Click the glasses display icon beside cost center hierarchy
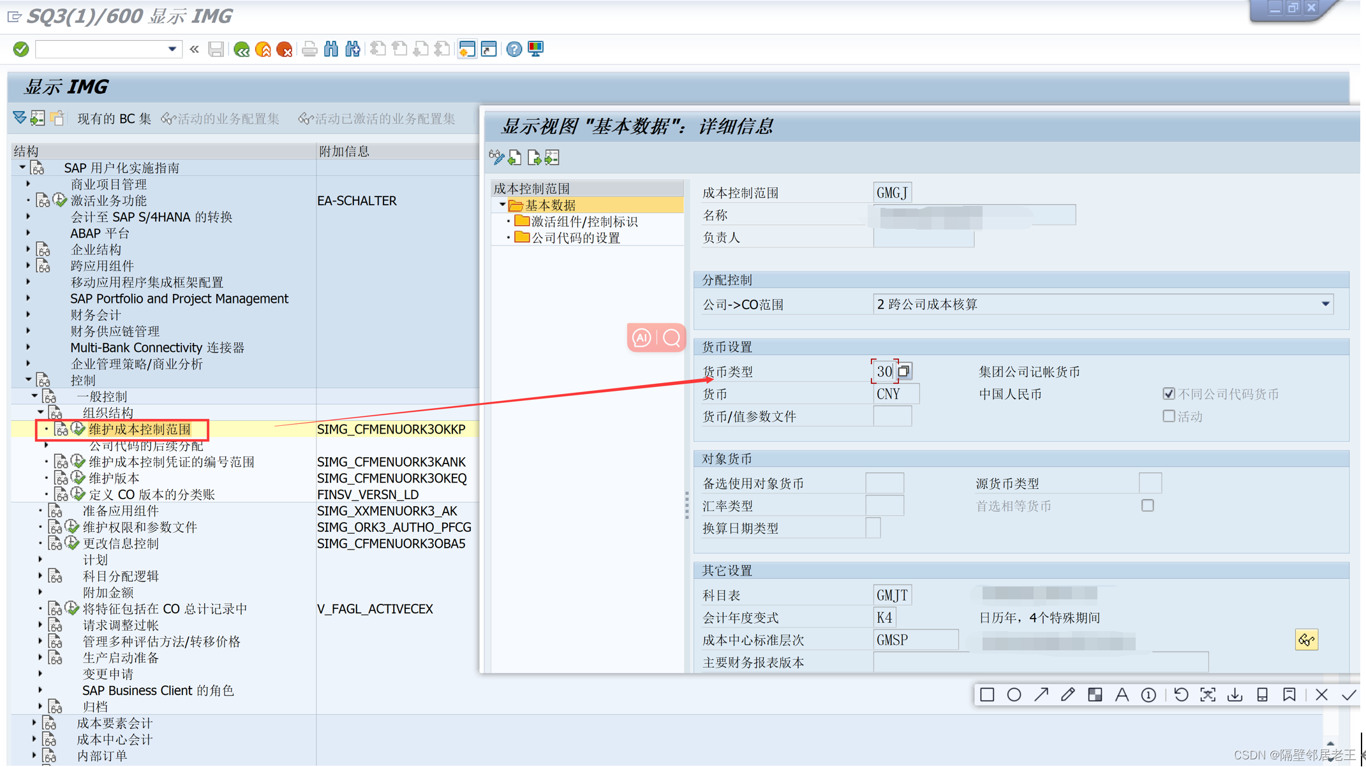This screenshot has height=767, width=1366. 1306,639
